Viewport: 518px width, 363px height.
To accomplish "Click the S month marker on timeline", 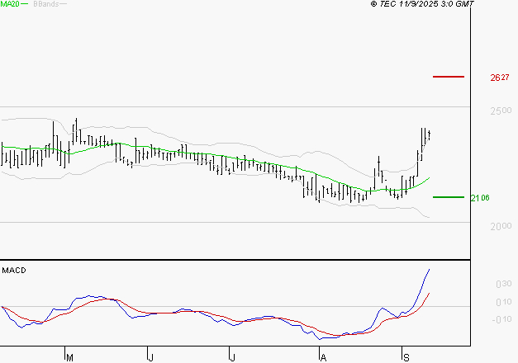I will (406, 357).
